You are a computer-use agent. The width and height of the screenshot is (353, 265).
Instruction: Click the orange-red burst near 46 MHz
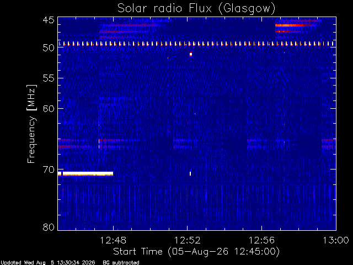click(290, 25)
